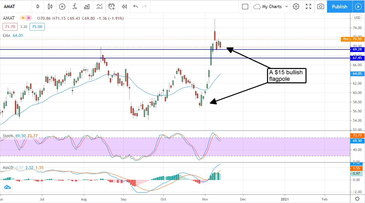Open the select layout square icon

pyautogui.click(x=245, y=7)
